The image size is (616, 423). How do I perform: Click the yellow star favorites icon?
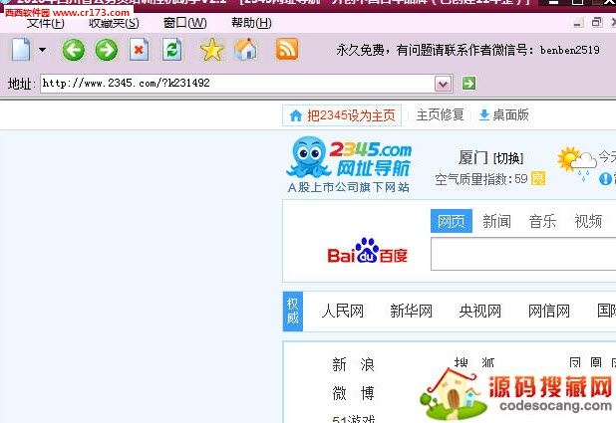[x=211, y=50]
